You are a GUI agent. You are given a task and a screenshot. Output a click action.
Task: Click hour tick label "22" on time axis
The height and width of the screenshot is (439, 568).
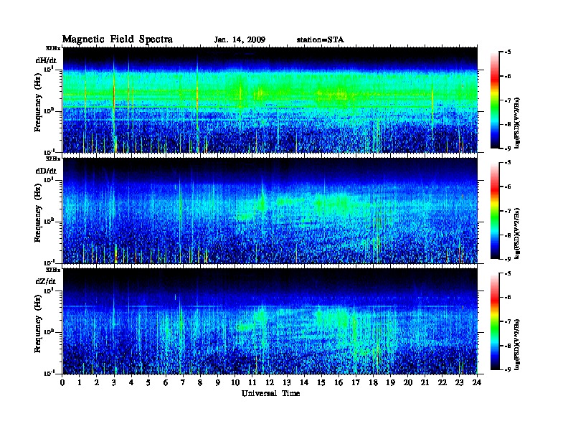(x=442, y=382)
